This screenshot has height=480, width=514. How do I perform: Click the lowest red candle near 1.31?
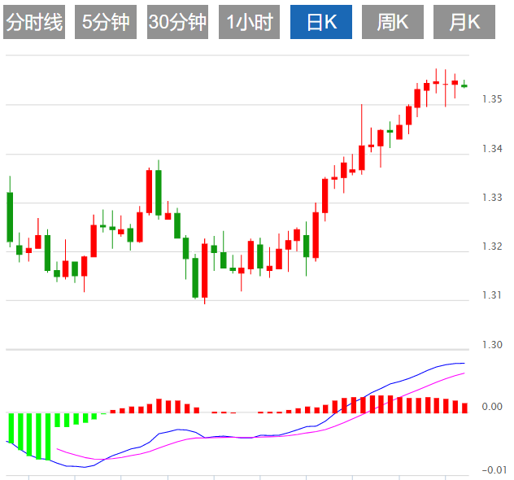pos(205,270)
